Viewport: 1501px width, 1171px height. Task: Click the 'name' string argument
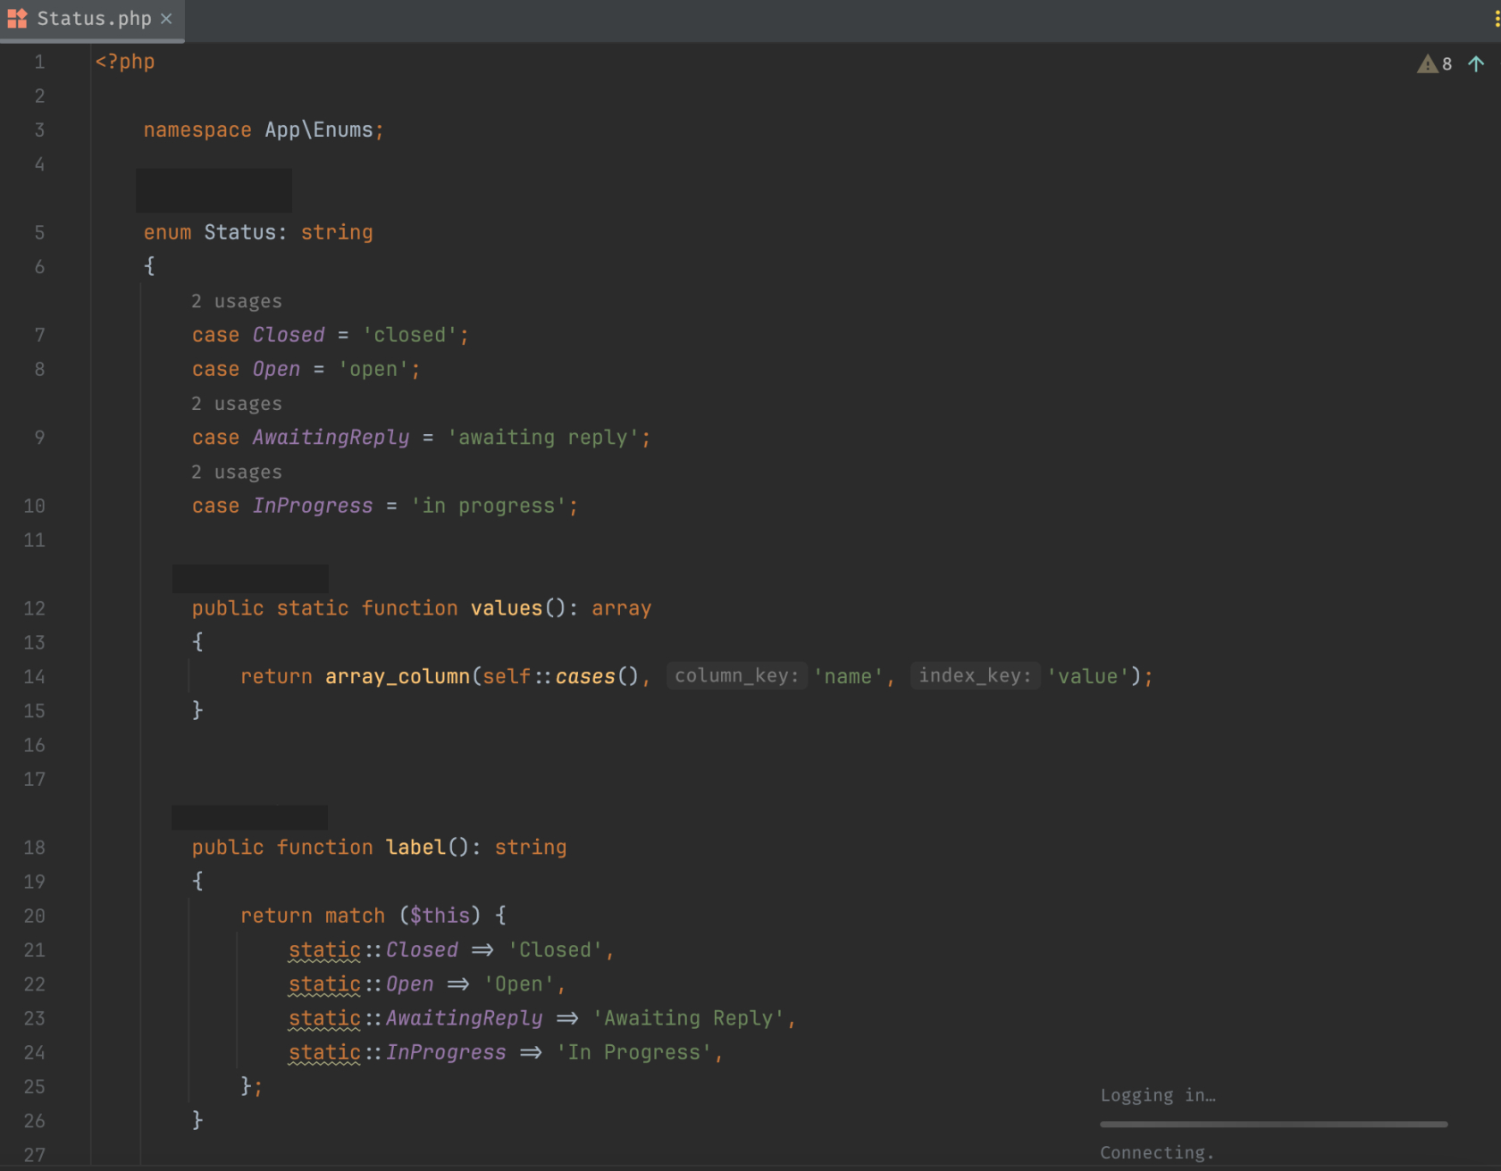tap(848, 676)
